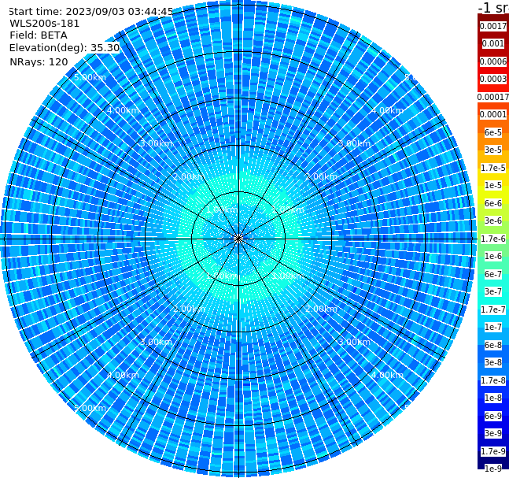Select the lower-left 2.00km range label

coord(189,309)
